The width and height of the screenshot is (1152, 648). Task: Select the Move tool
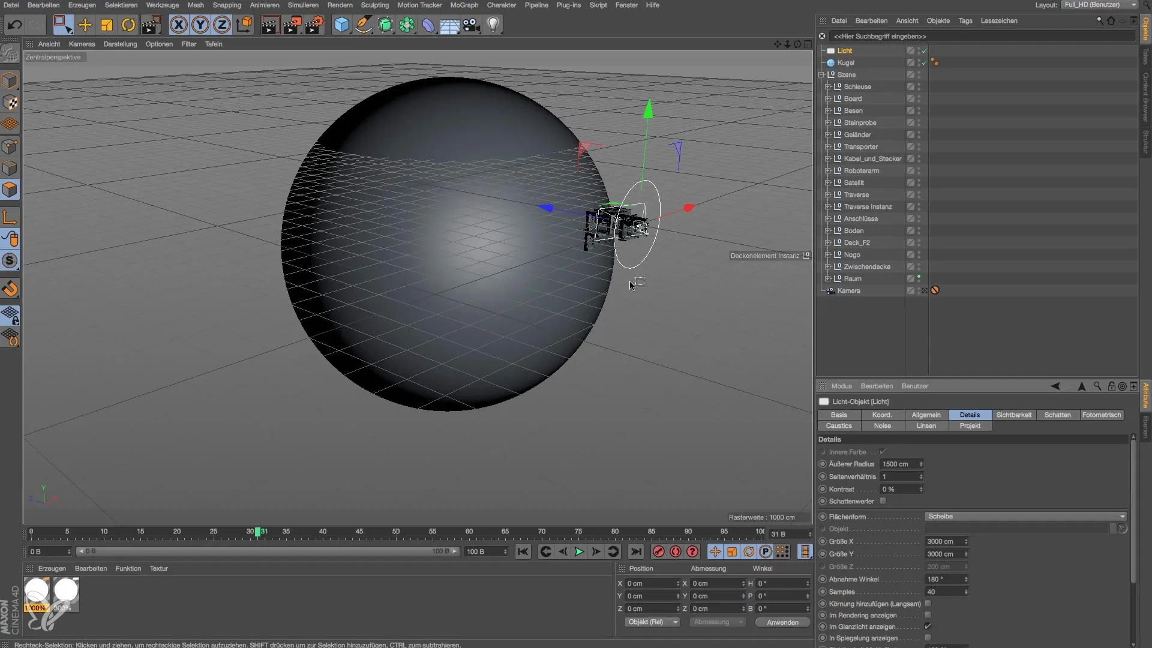point(85,25)
